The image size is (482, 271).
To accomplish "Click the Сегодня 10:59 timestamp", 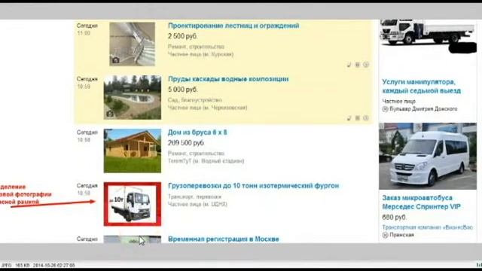I will (87, 83).
